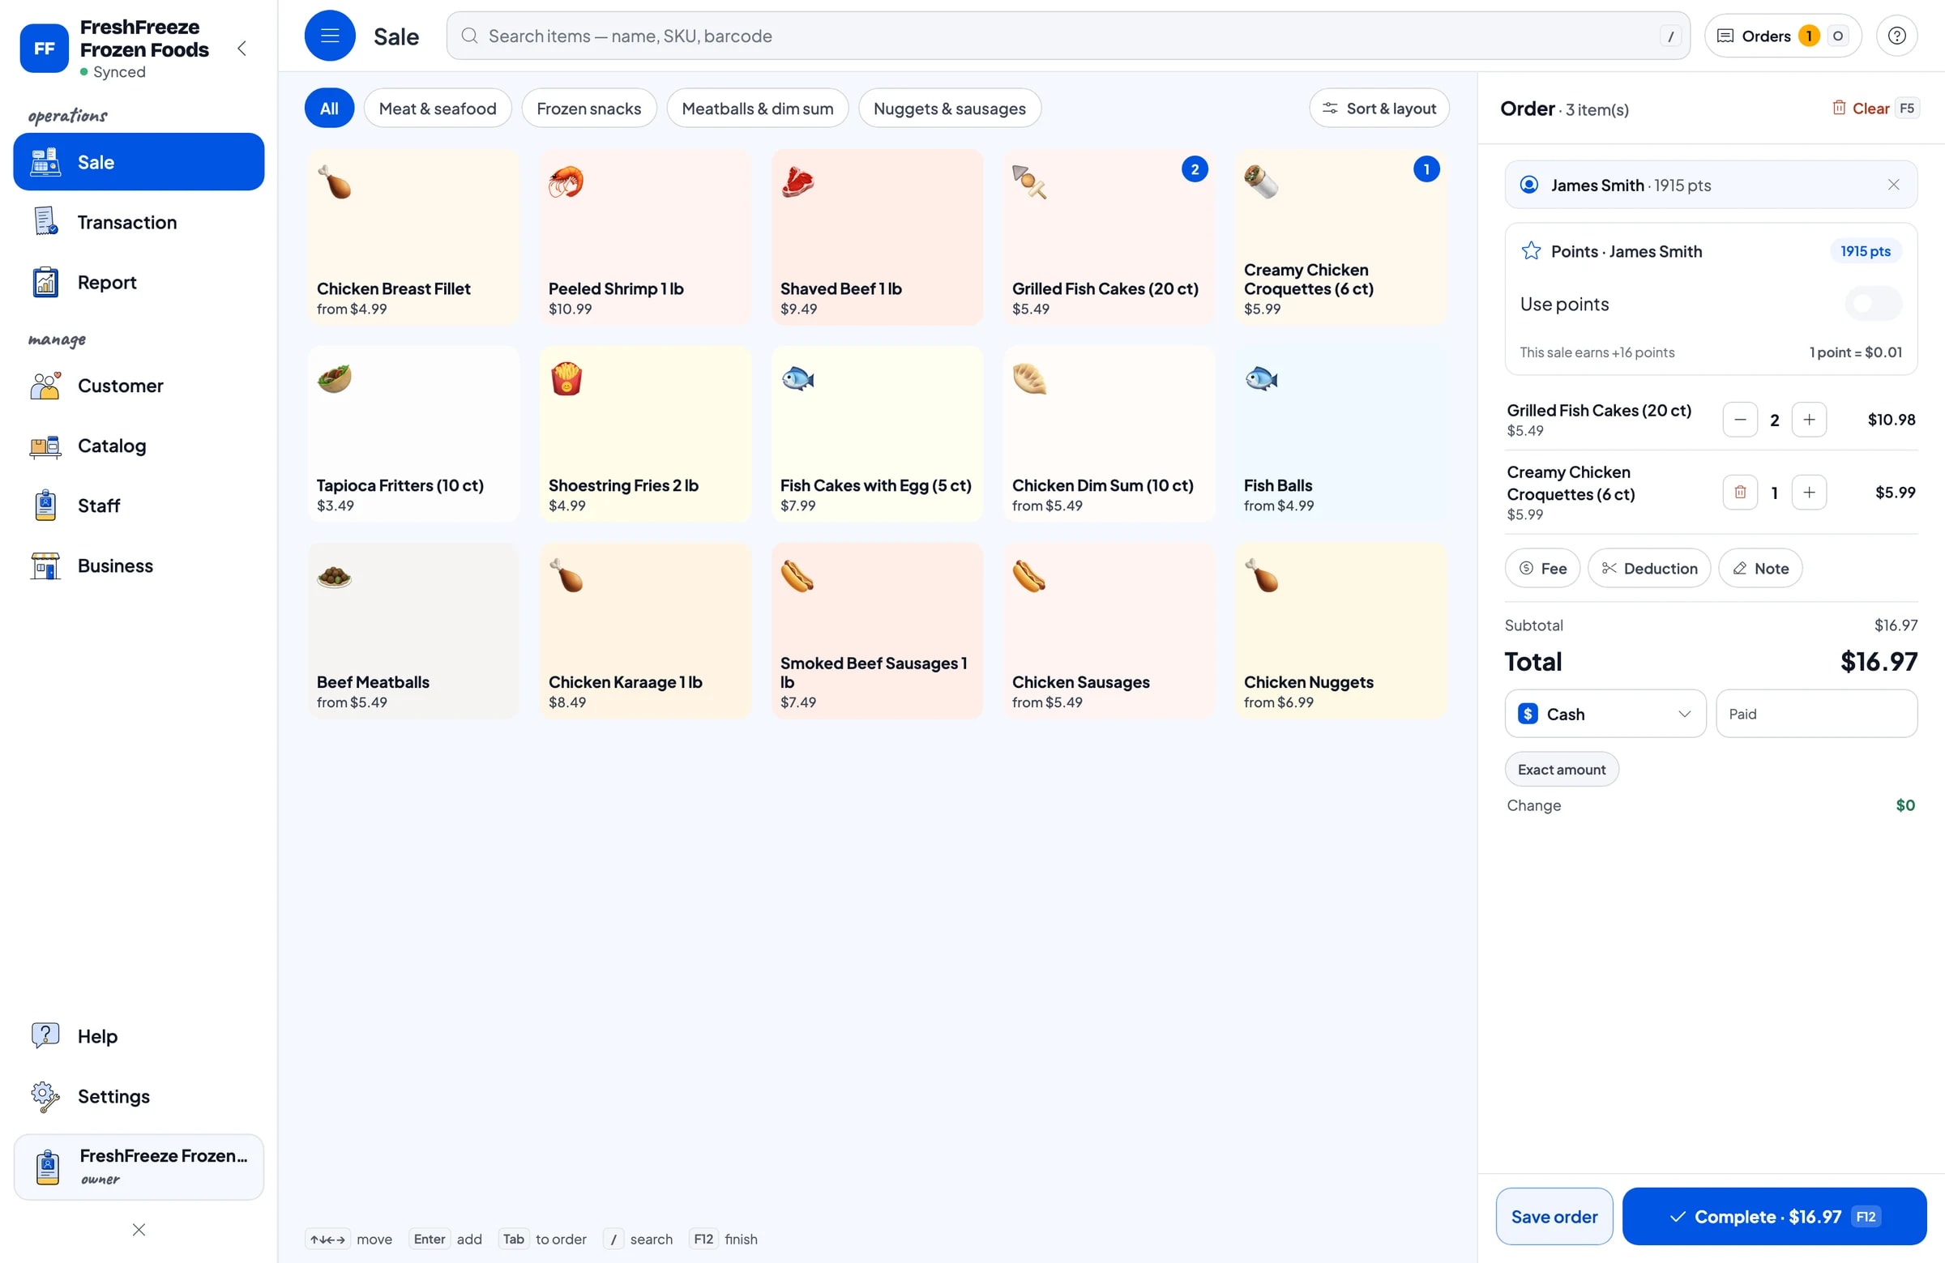Image resolution: width=1945 pixels, height=1263 pixels.
Task: Filter by Nuggets & sausages
Action: click(x=949, y=109)
